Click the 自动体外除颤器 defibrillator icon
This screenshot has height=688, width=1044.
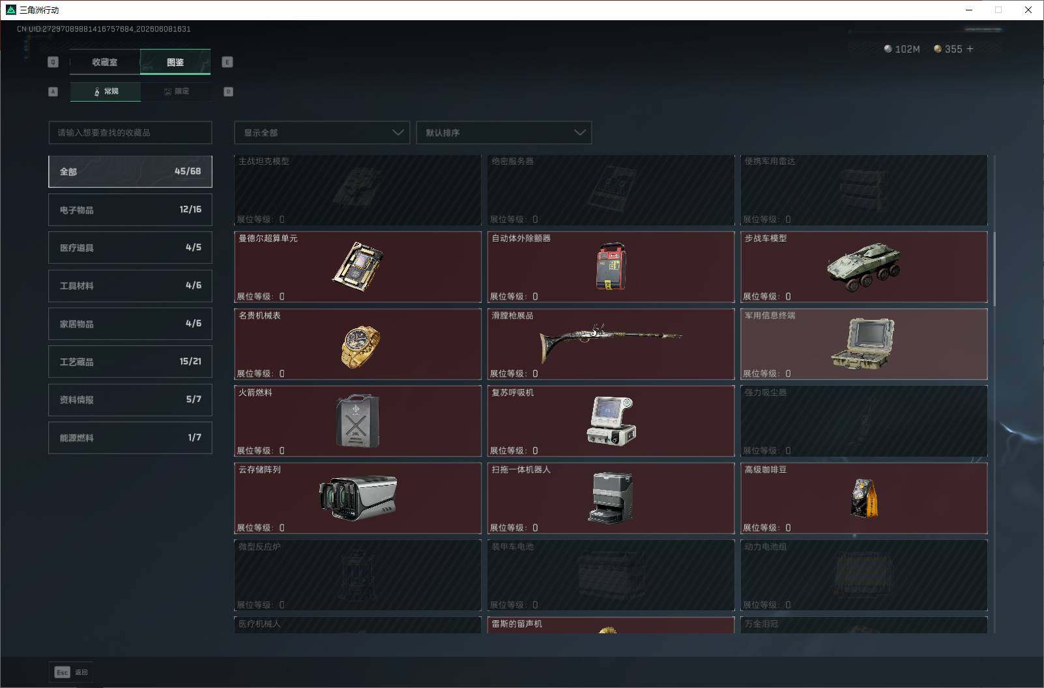611,266
